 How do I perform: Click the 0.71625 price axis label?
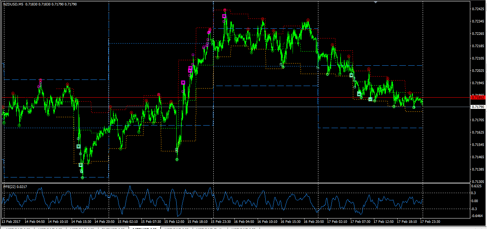[478, 132]
